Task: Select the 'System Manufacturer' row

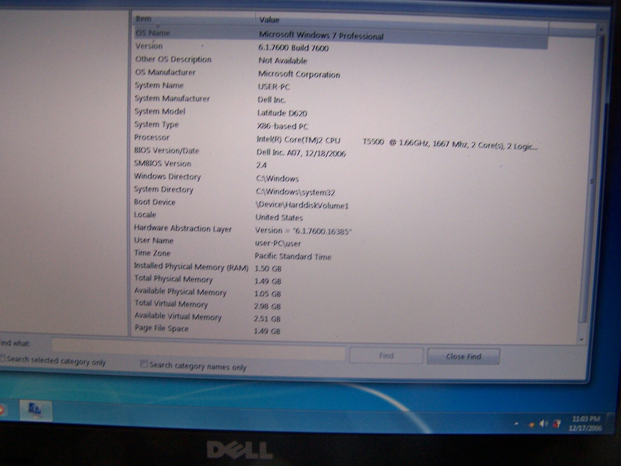Action: coord(172,99)
